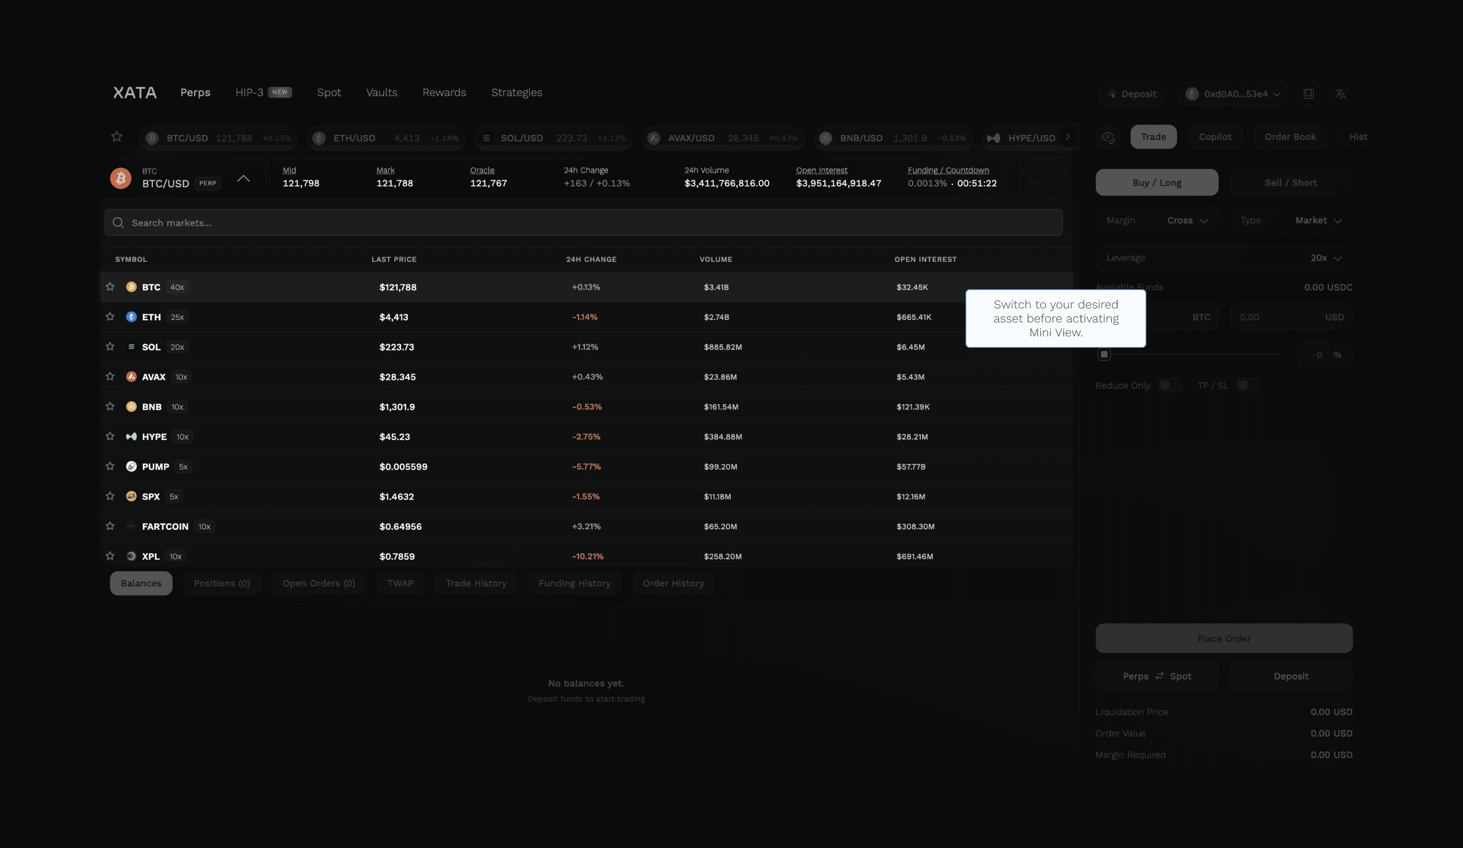Open the Margin Cross dropdown
Viewport: 1463px width, 848px height.
click(1187, 221)
